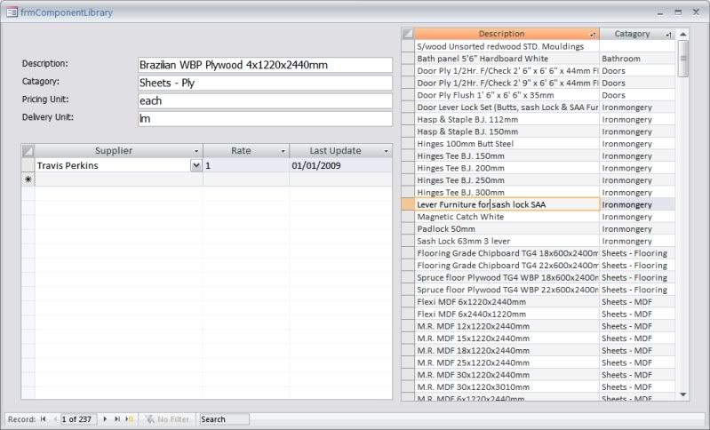710x430 pixels.
Task: Select Hinges Tee B.J. 300mm
Action: [x=507, y=193]
